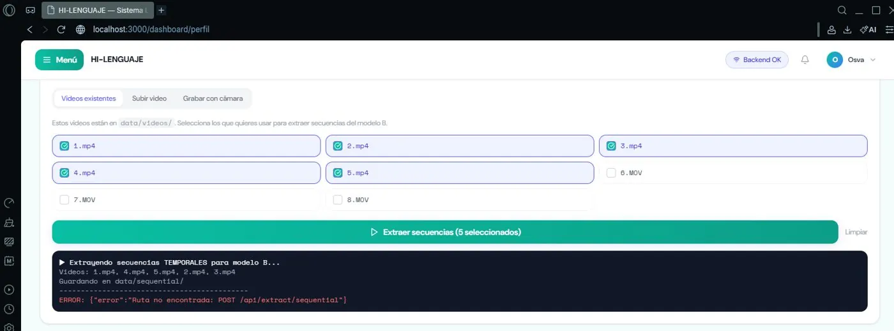Uncheck the 2.mp4 video
Viewport: 894px width, 331px height.
click(338, 146)
